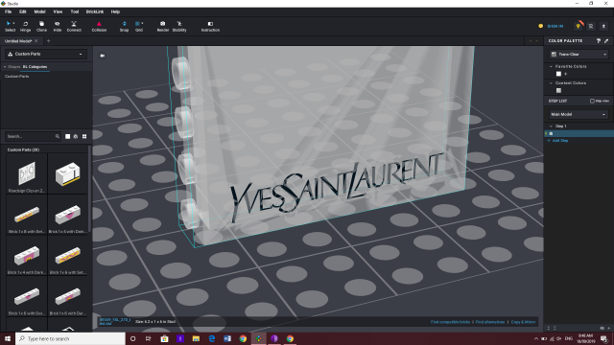
Task: Activate the Clone tool
Action: [41, 26]
